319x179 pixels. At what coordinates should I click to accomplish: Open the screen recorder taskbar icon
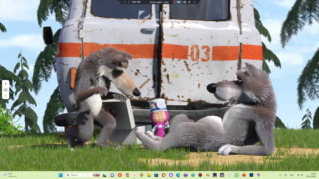pyautogui.click(x=200, y=175)
